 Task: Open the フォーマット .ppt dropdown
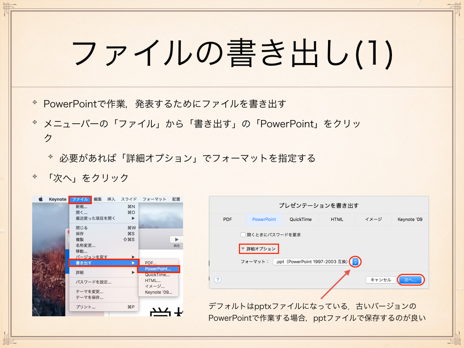pyautogui.click(x=316, y=261)
